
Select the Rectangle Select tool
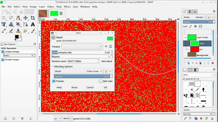(4, 18)
